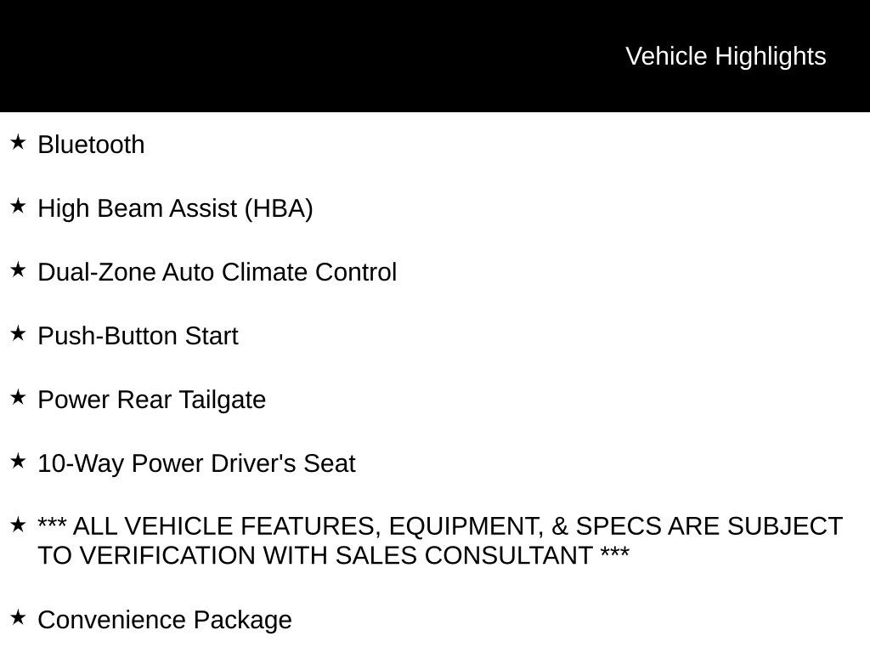Click the Push-Button Start feature text
The width and height of the screenshot is (870, 653).
(138, 336)
